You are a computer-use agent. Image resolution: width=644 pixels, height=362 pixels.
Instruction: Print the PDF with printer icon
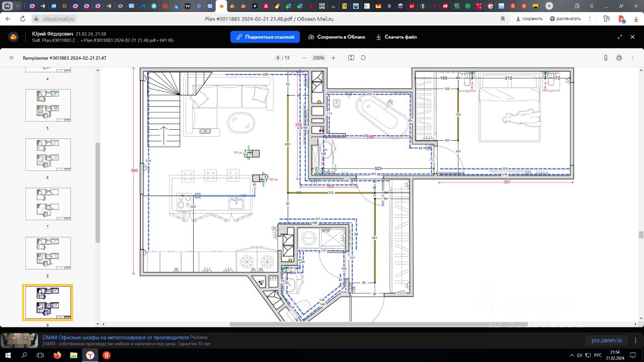[619, 58]
